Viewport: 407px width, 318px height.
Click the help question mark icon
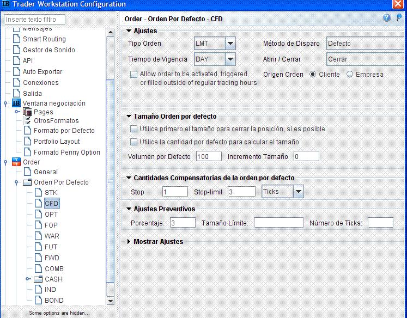pyautogui.click(x=386, y=17)
